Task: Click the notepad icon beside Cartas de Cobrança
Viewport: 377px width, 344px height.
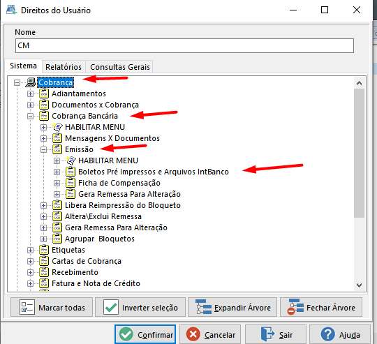Action: 44,261
